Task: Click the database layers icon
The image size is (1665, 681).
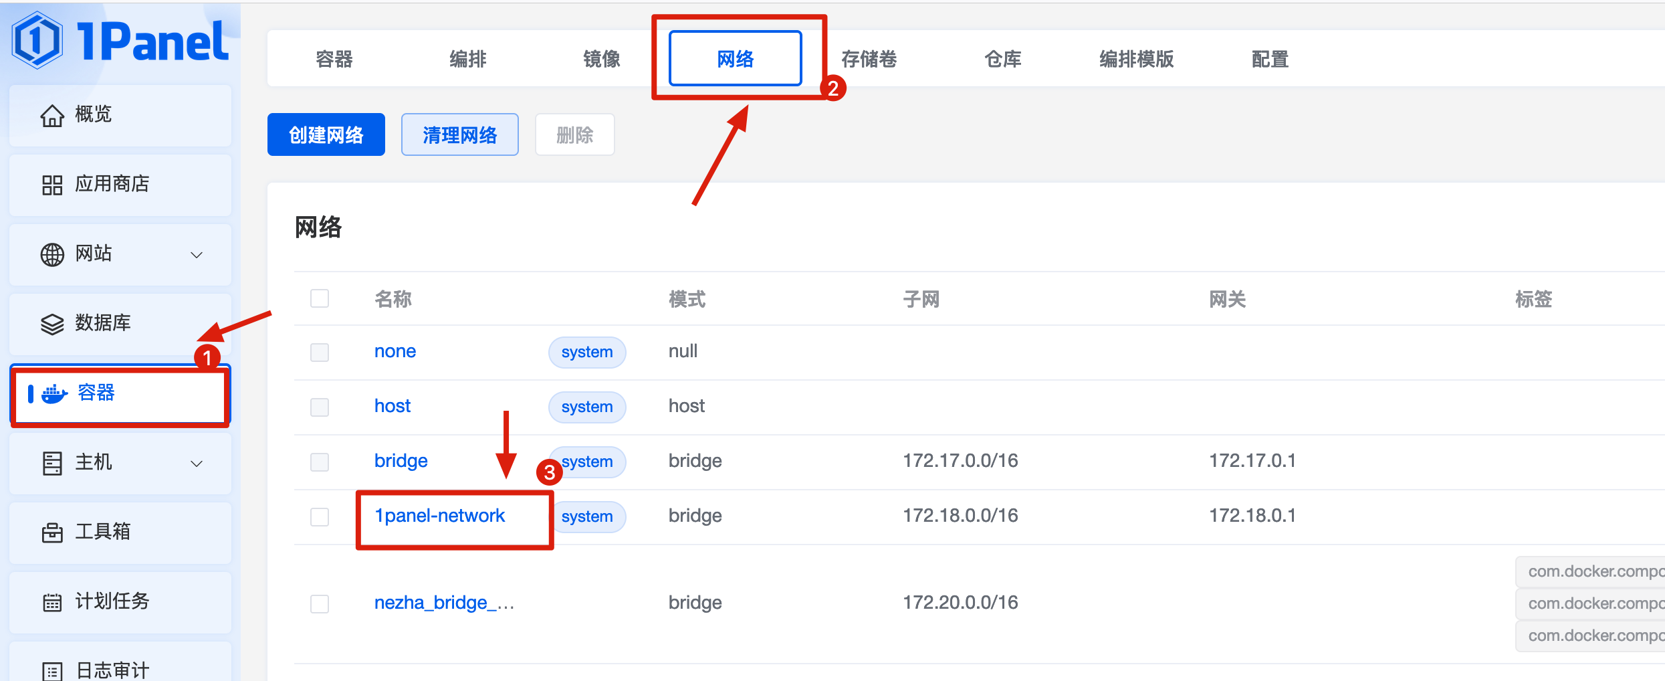Action: (x=52, y=324)
